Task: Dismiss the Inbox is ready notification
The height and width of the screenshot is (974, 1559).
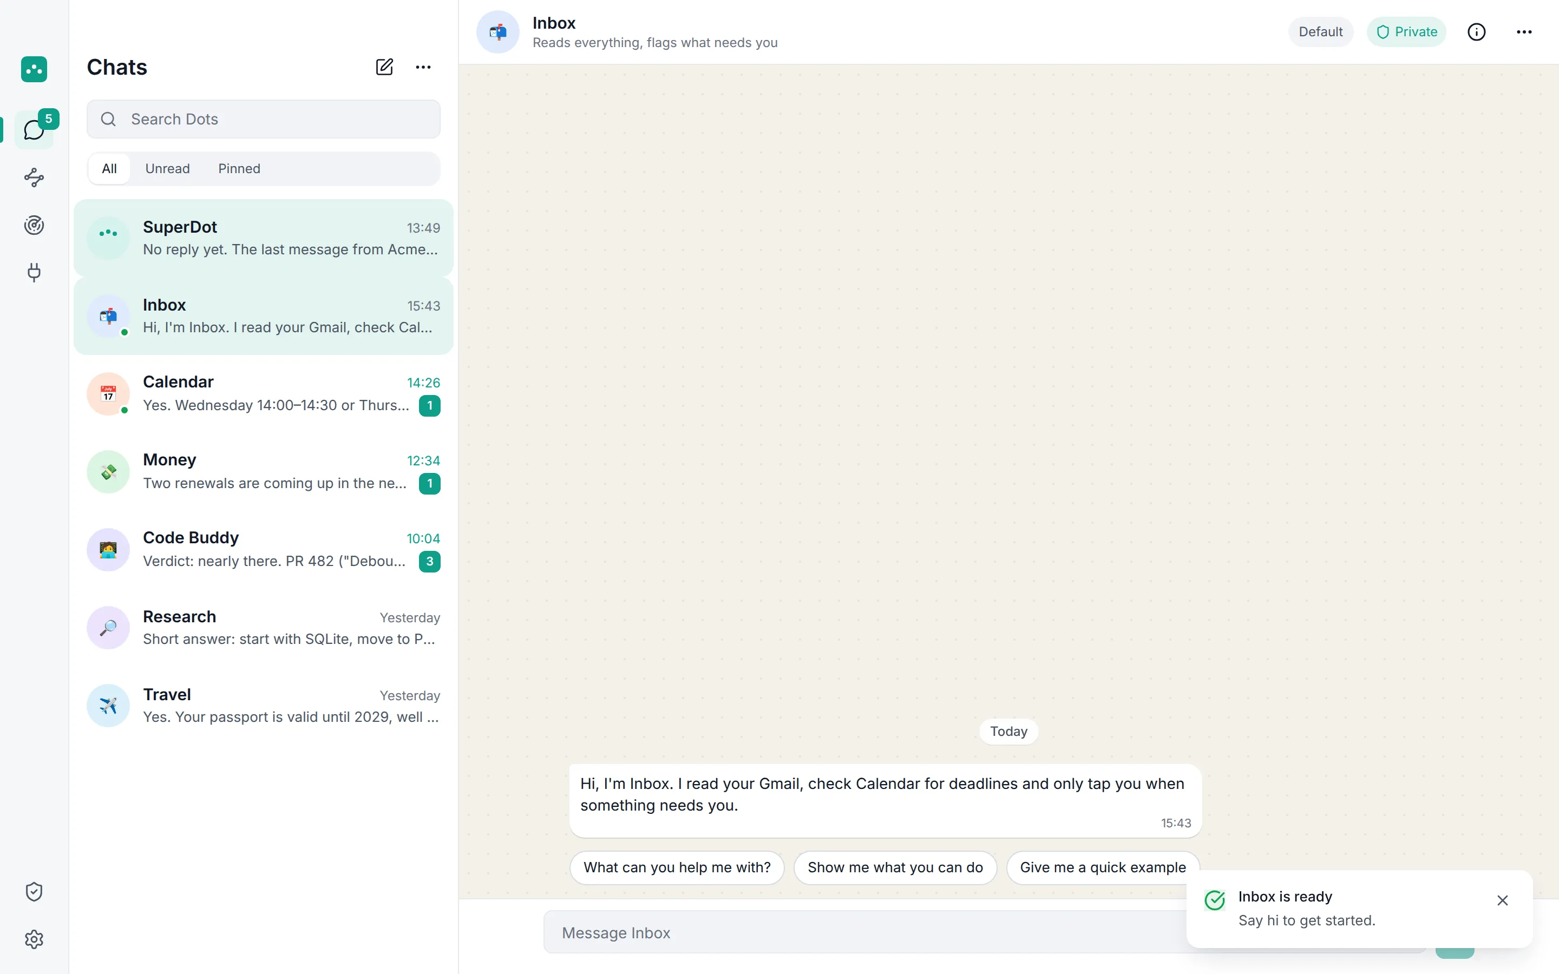Action: (x=1502, y=900)
